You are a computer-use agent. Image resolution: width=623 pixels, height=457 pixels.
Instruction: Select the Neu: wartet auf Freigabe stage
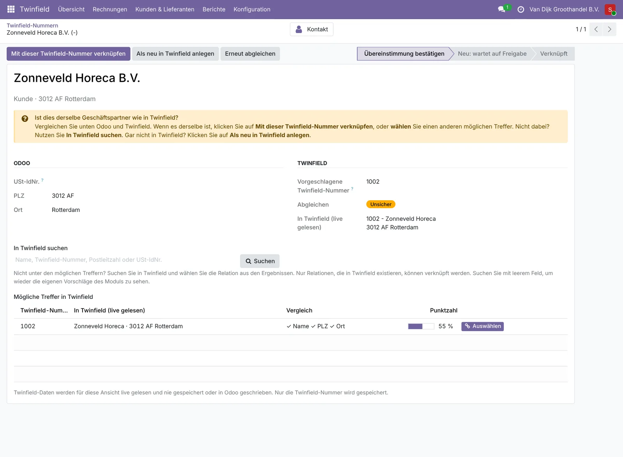point(492,54)
